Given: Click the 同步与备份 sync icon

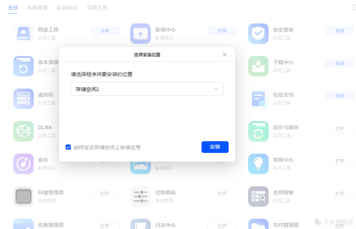Looking at the screenshot, I should coord(258,131).
